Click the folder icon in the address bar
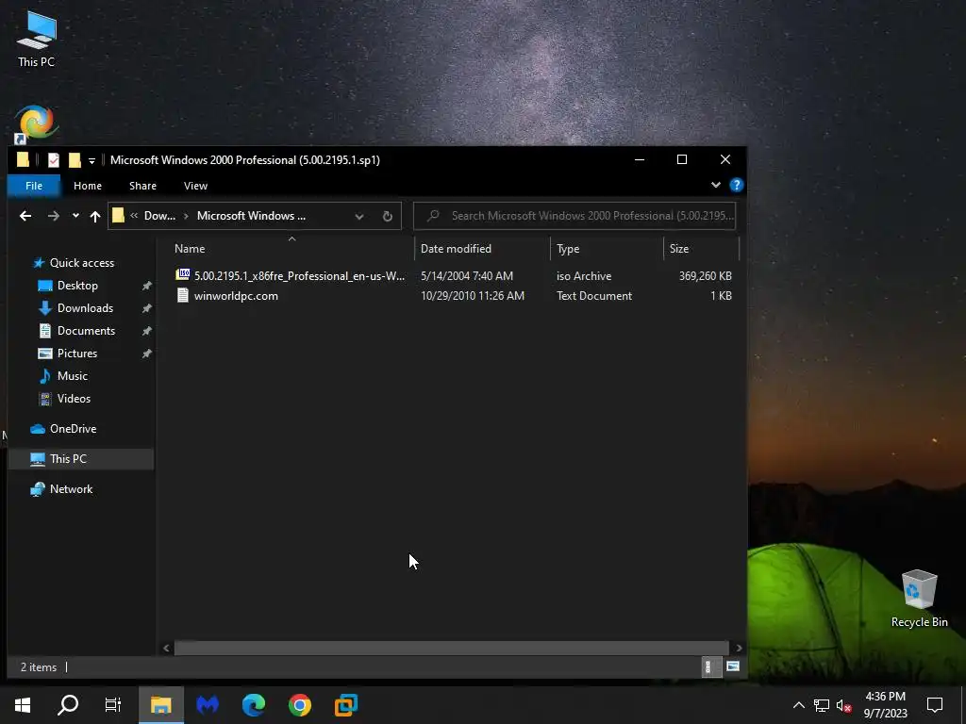Screen dimensions: 966x724 pos(118,216)
